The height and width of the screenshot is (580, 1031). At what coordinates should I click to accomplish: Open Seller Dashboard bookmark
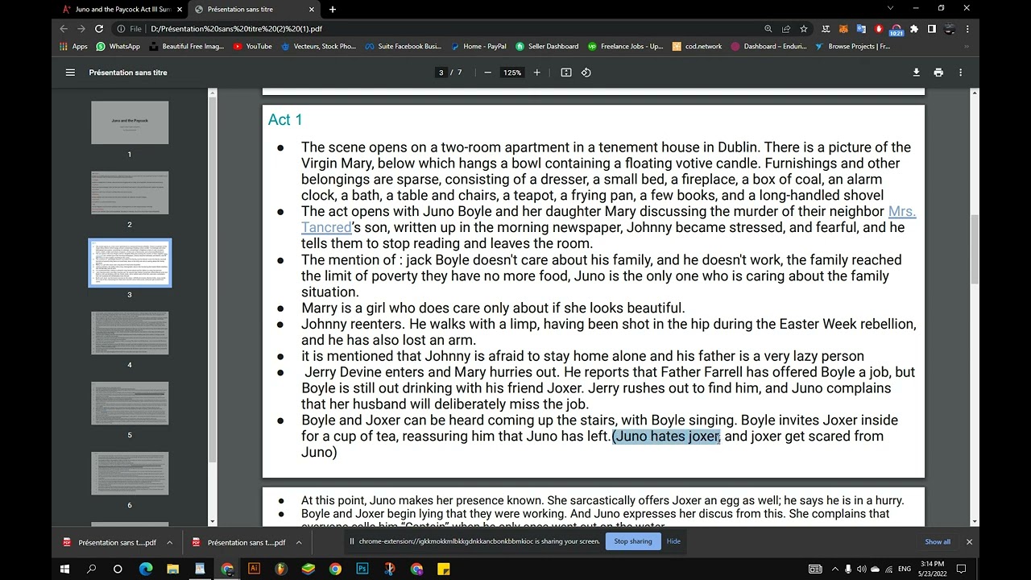pos(548,46)
